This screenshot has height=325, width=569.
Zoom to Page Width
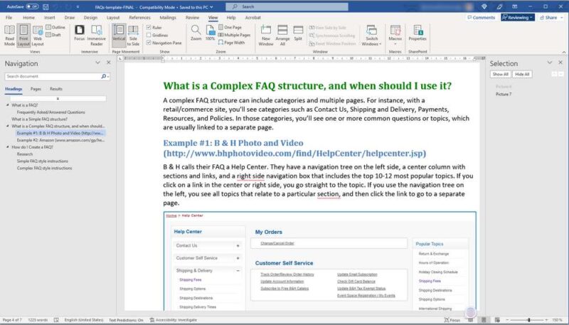[232, 43]
